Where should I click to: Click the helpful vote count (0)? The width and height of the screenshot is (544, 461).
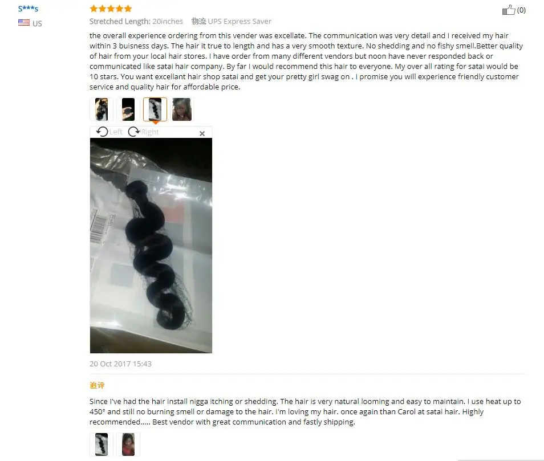click(521, 10)
